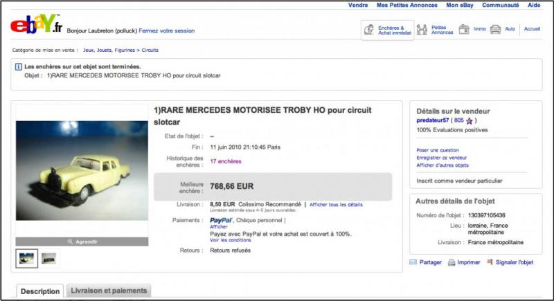
Task: Switch to Livraison et paiements tab
Action: [109, 291]
